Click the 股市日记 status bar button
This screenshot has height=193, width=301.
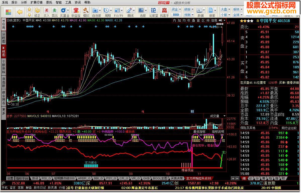click(40, 188)
